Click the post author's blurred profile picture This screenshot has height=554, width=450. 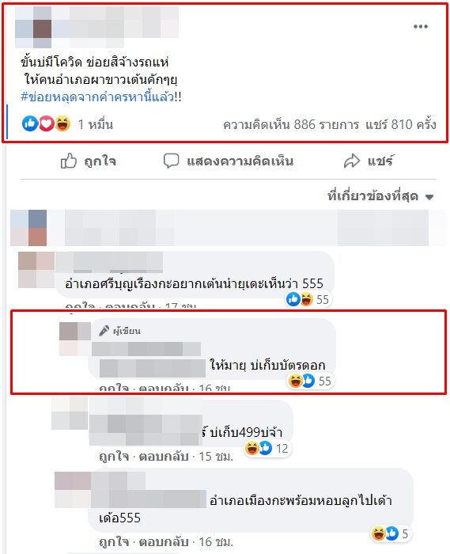(33, 27)
